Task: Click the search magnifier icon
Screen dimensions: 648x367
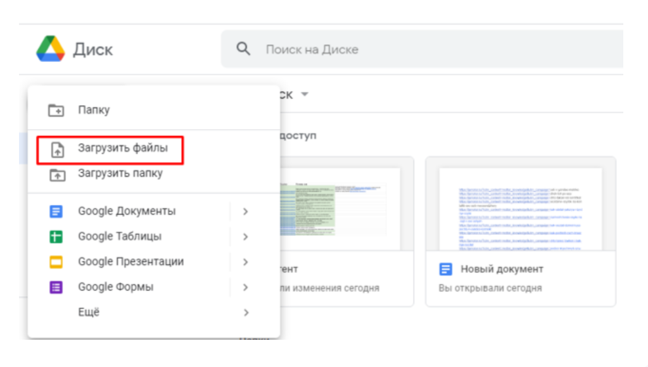Action: click(243, 49)
